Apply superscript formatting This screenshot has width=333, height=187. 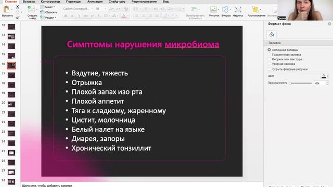point(93,16)
